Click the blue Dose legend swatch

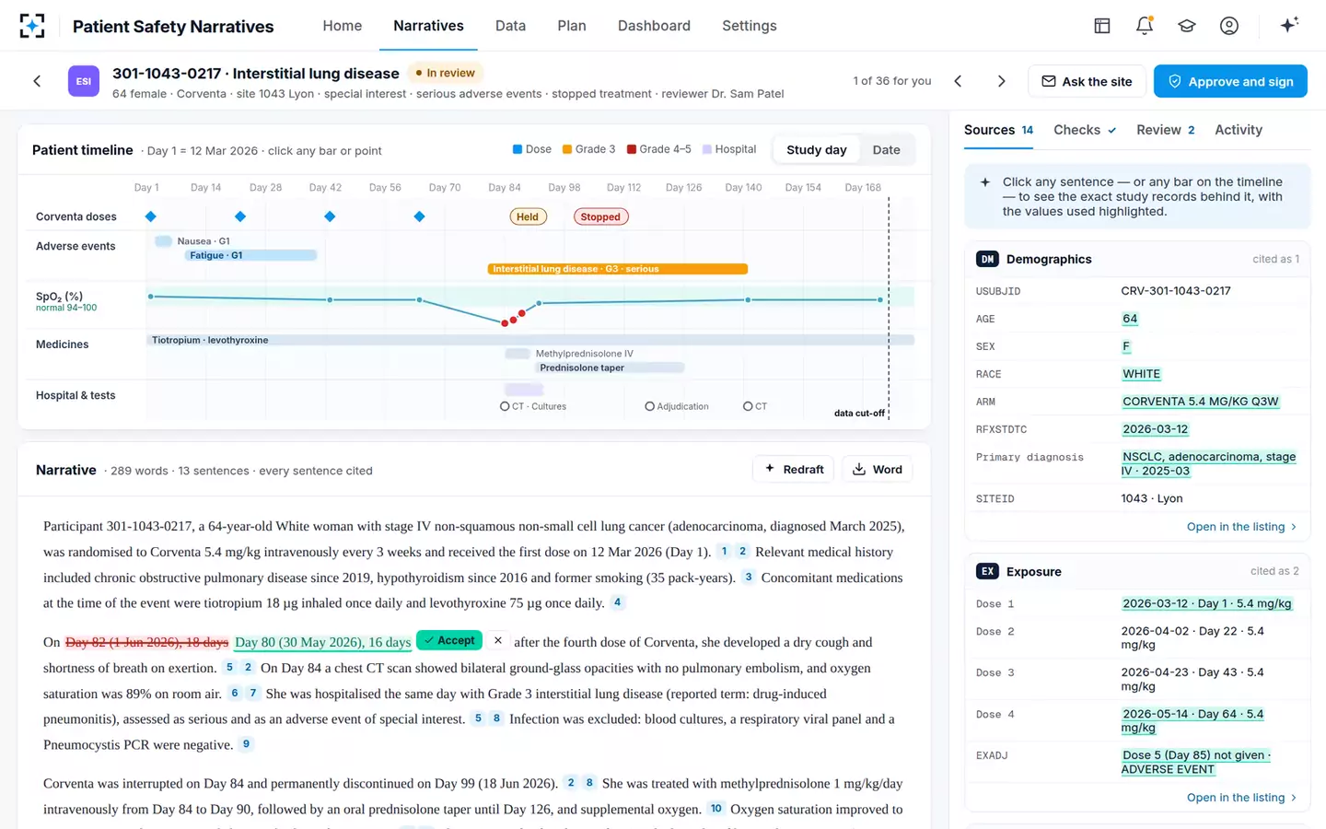[x=518, y=149]
